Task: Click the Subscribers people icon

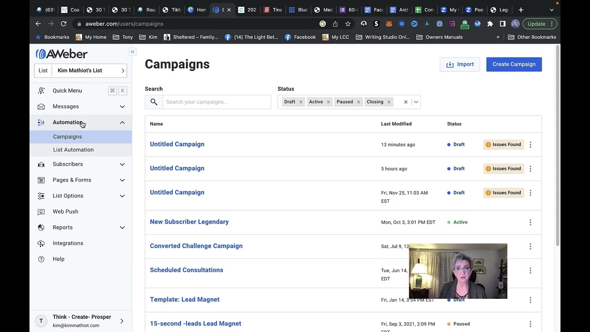Action: click(41, 164)
